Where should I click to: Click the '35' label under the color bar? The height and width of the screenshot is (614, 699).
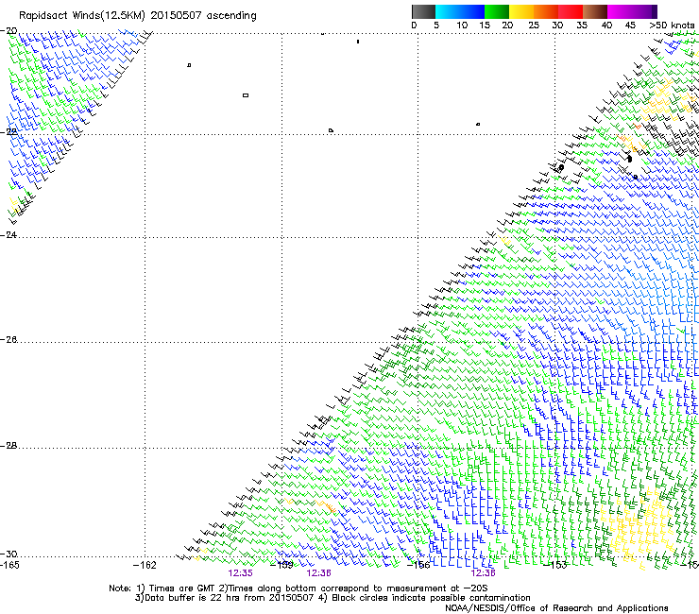click(x=582, y=26)
